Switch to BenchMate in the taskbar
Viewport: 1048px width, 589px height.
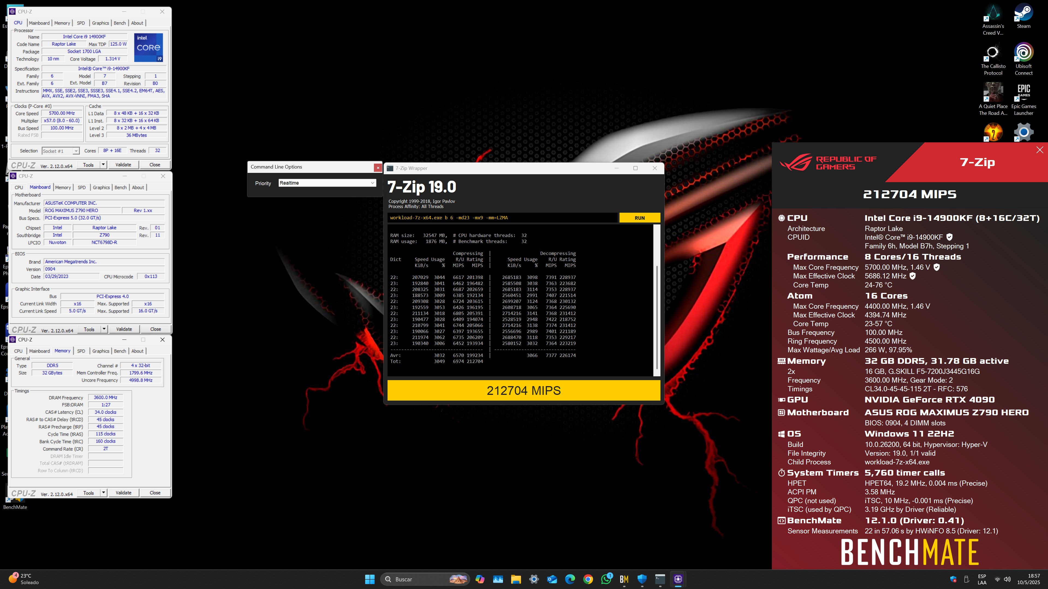[x=624, y=579]
